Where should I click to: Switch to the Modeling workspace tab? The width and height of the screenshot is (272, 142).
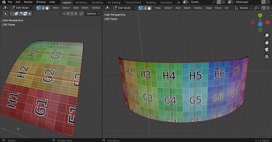coord(81,2)
